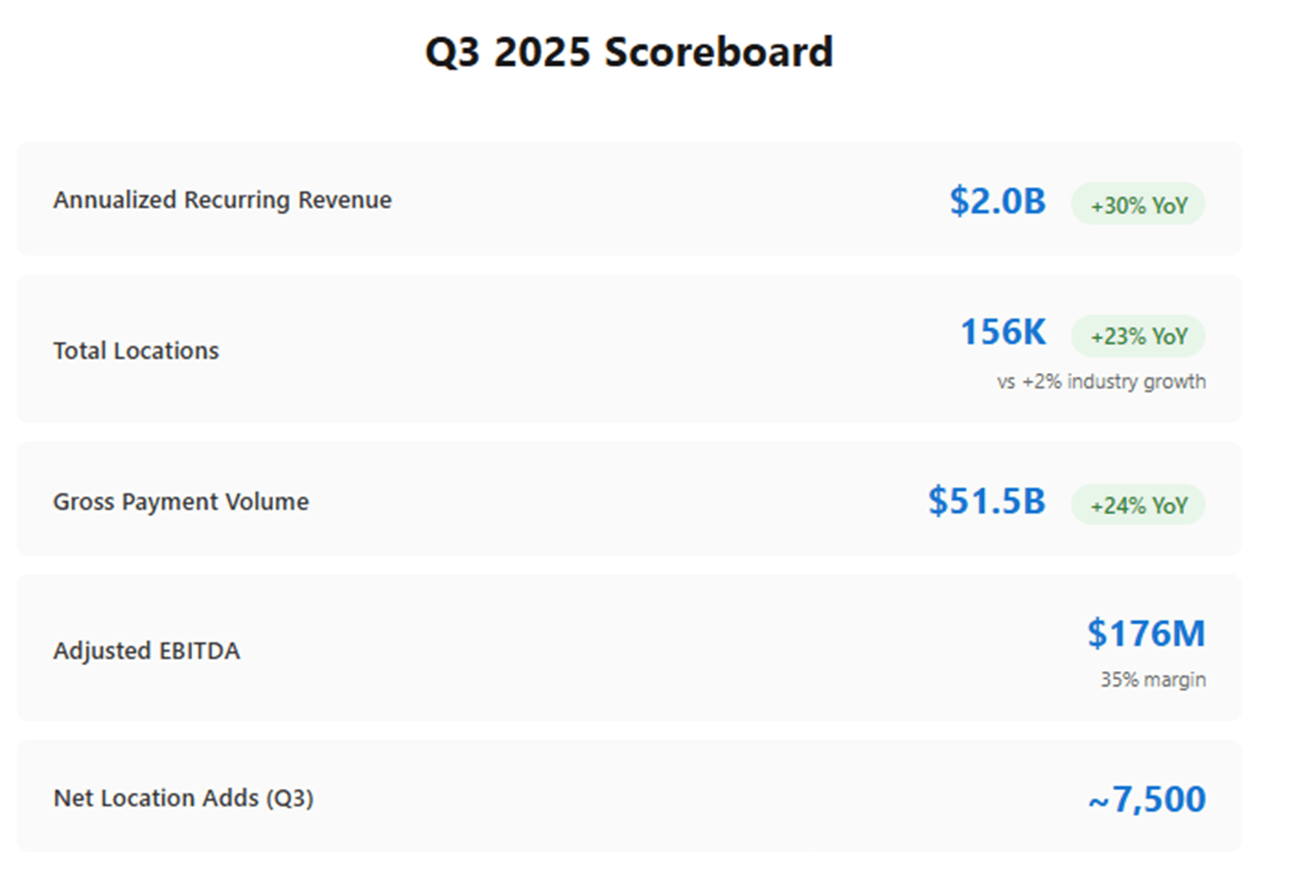Screen dimensions: 1292x878
Task: Click the vs +2% industry growth note
Action: [x=1102, y=382]
